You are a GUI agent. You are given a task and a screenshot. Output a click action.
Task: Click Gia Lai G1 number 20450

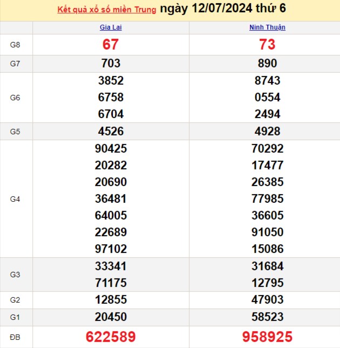111,317
